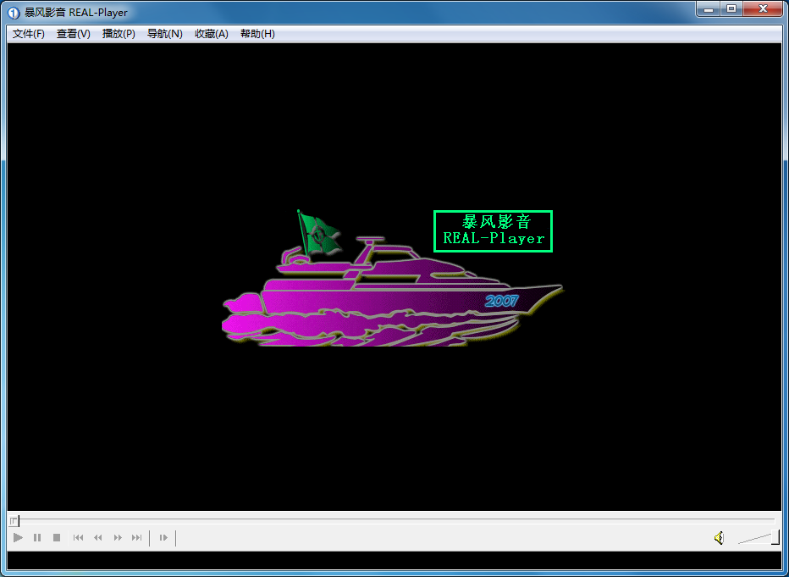Image resolution: width=789 pixels, height=577 pixels.
Task: Close the REAL-Player window
Action: click(763, 9)
